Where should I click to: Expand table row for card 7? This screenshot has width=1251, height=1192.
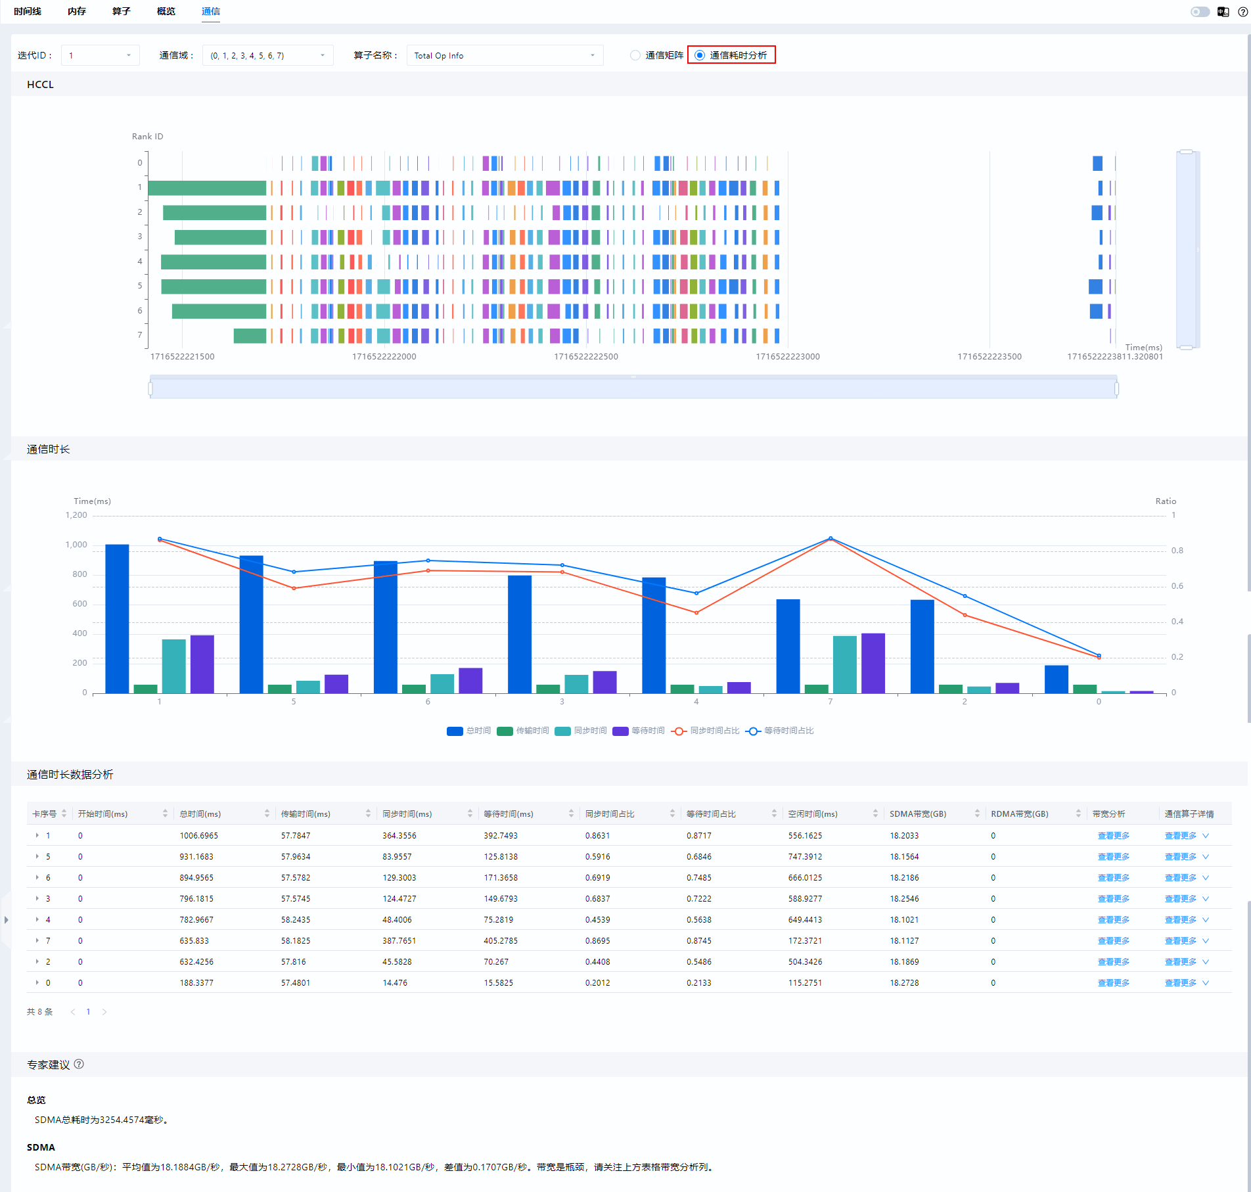click(x=37, y=940)
